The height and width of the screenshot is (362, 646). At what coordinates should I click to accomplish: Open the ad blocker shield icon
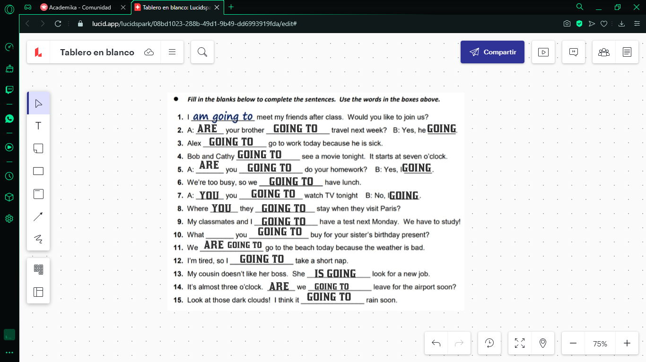point(579,24)
